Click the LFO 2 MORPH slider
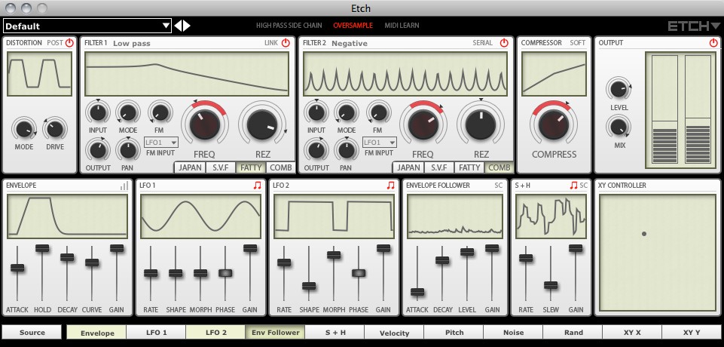The height and width of the screenshot is (347, 724). 334,254
